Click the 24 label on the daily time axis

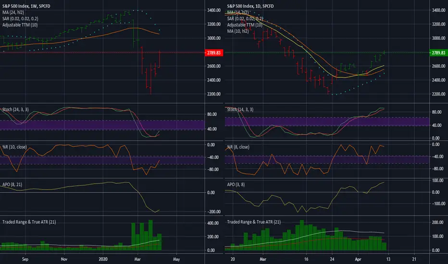[x=332, y=259]
